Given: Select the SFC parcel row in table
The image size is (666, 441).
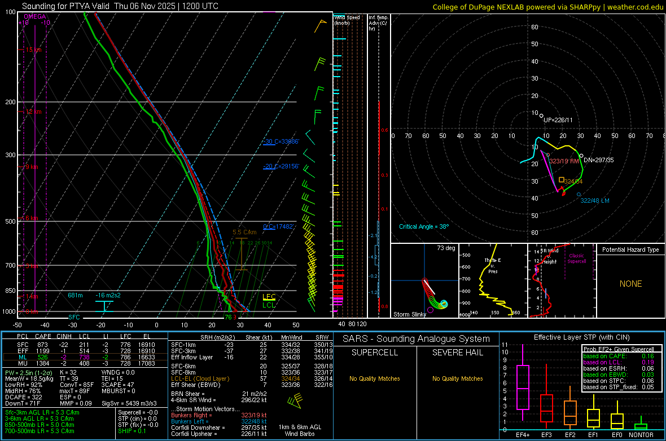Looking at the screenshot, I should pyautogui.click(x=85, y=345).
